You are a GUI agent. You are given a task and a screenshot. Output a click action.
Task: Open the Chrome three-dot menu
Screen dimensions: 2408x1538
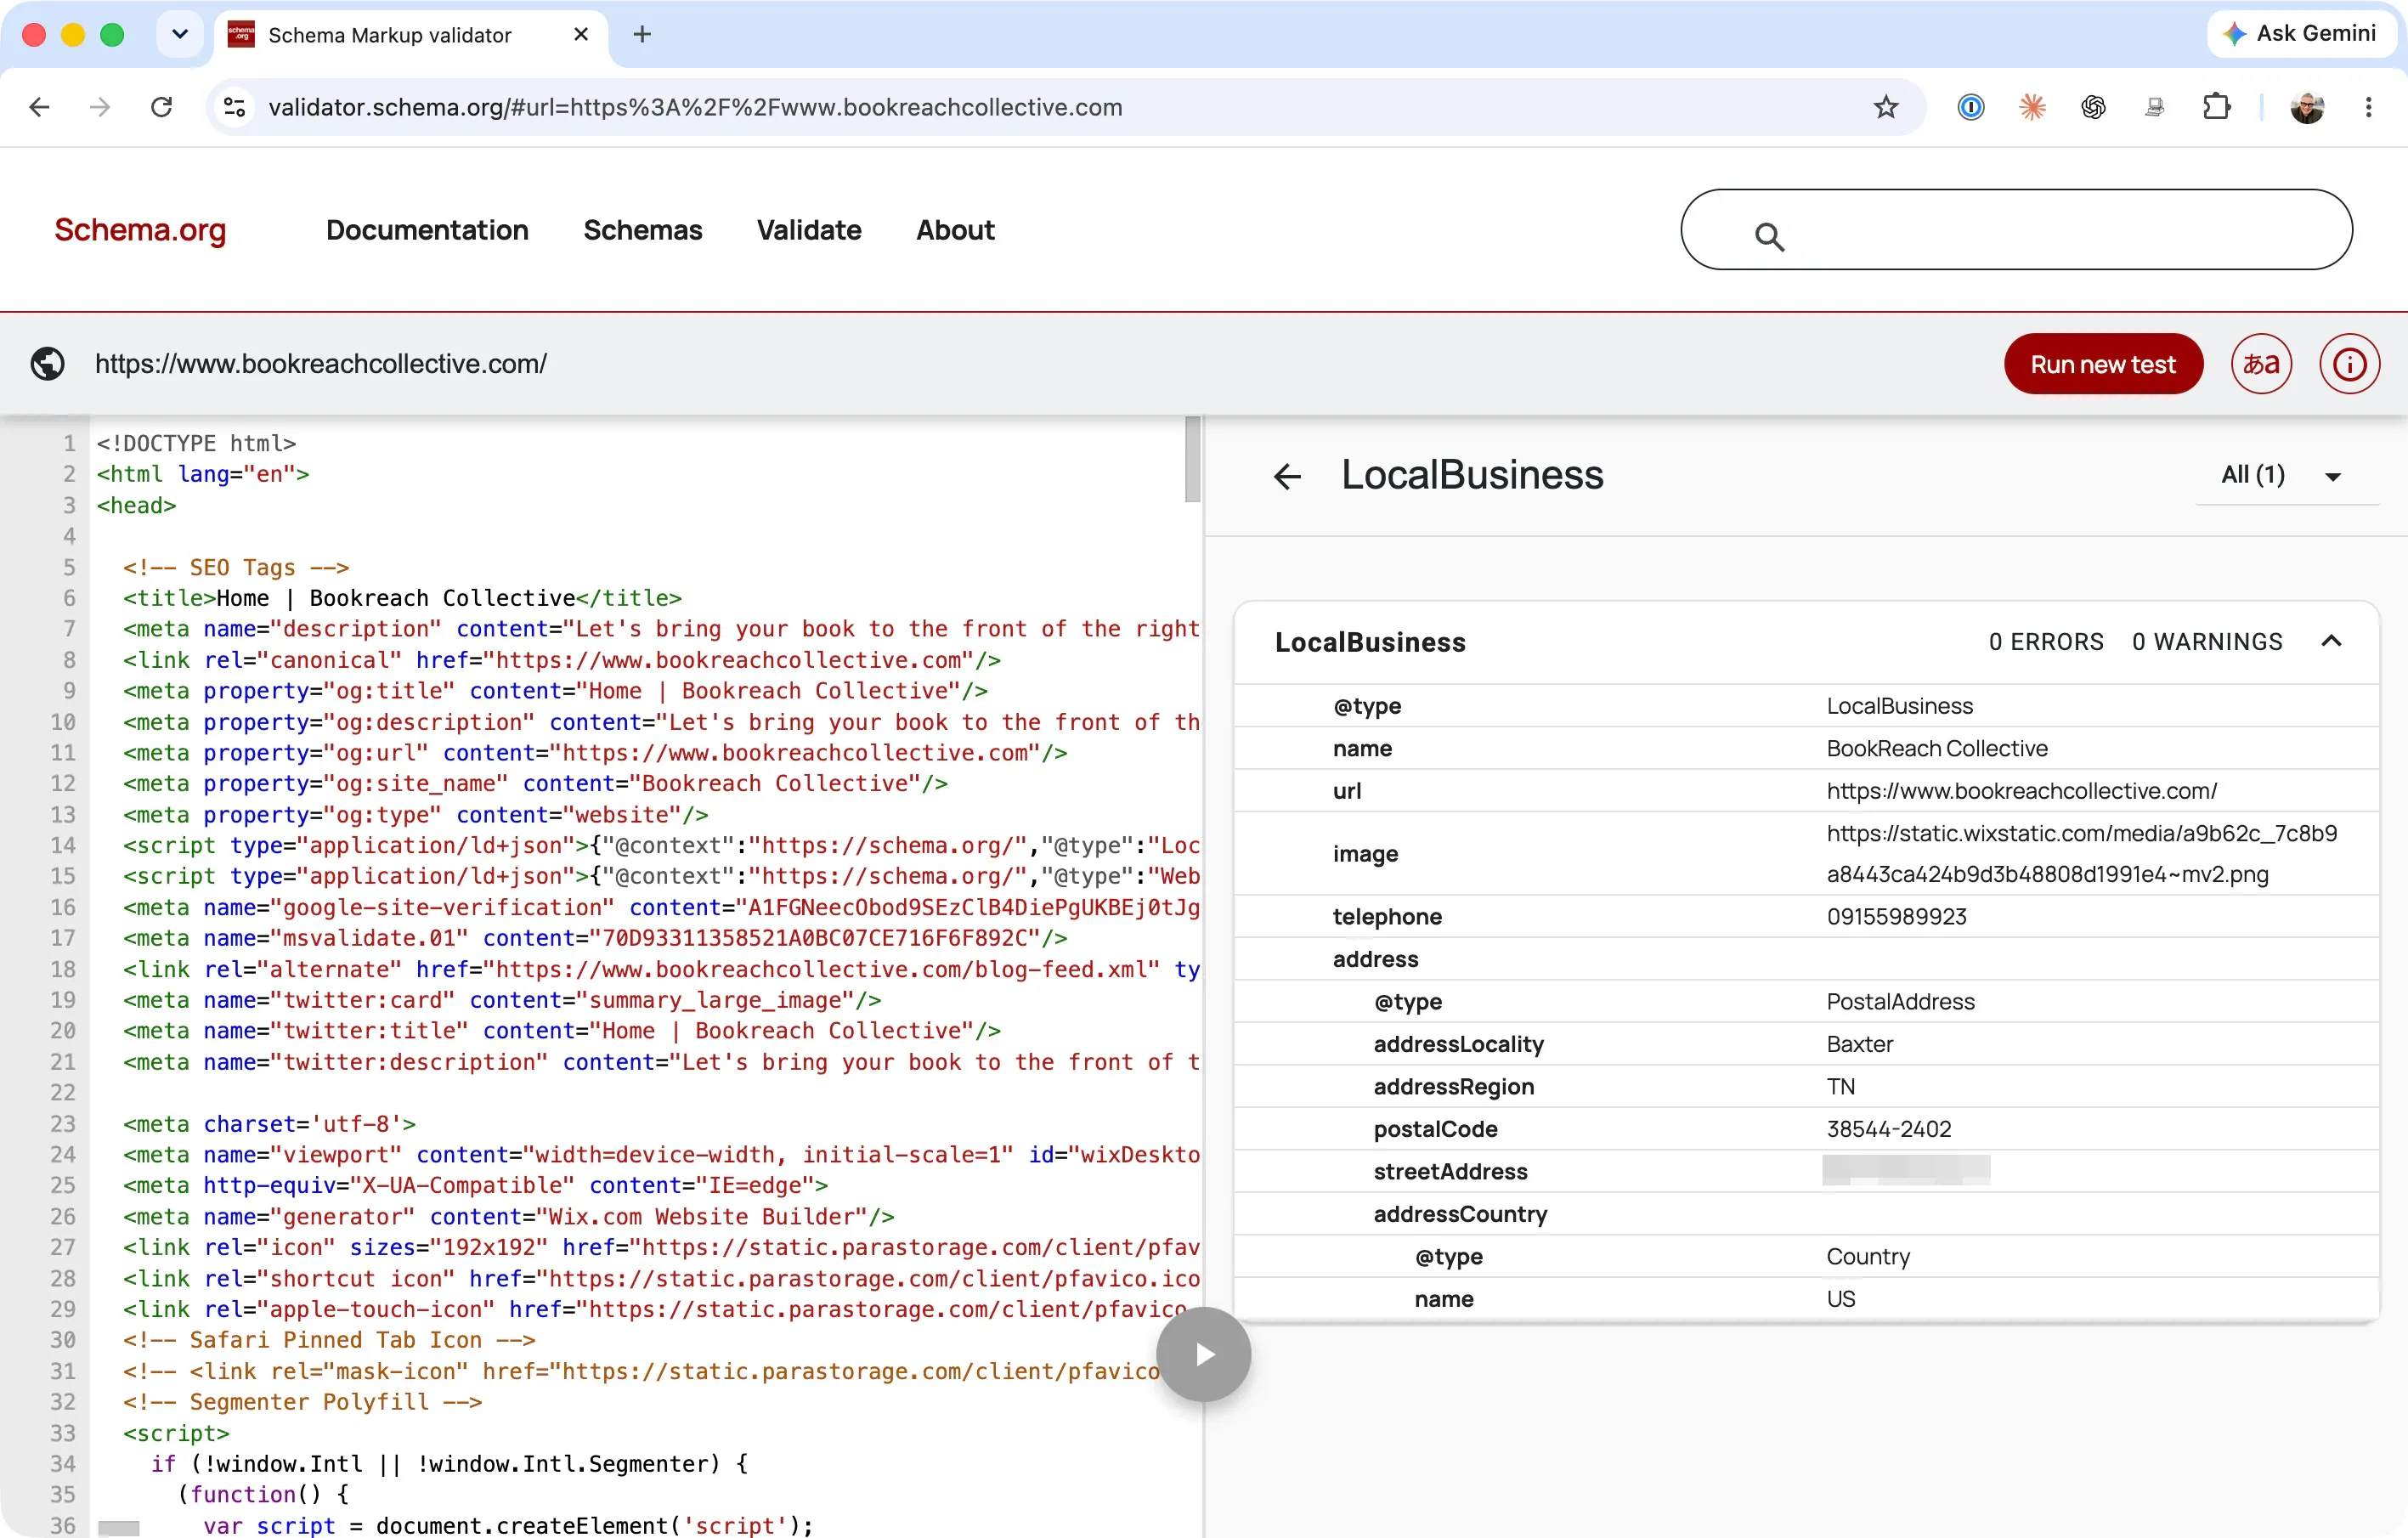click(2368, 107)
